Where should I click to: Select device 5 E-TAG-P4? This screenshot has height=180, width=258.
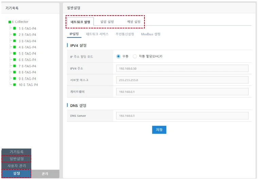(x=27, y=53)
